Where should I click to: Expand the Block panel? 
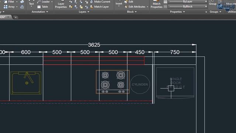(132, 11)
